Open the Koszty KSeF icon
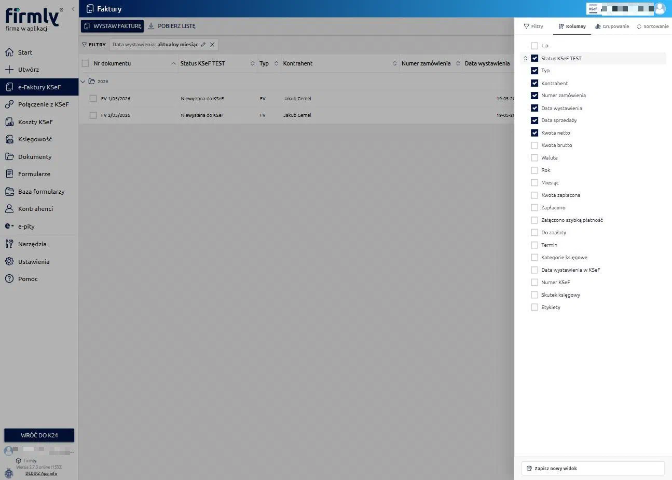The image size is (672, 480). point(9,122)
